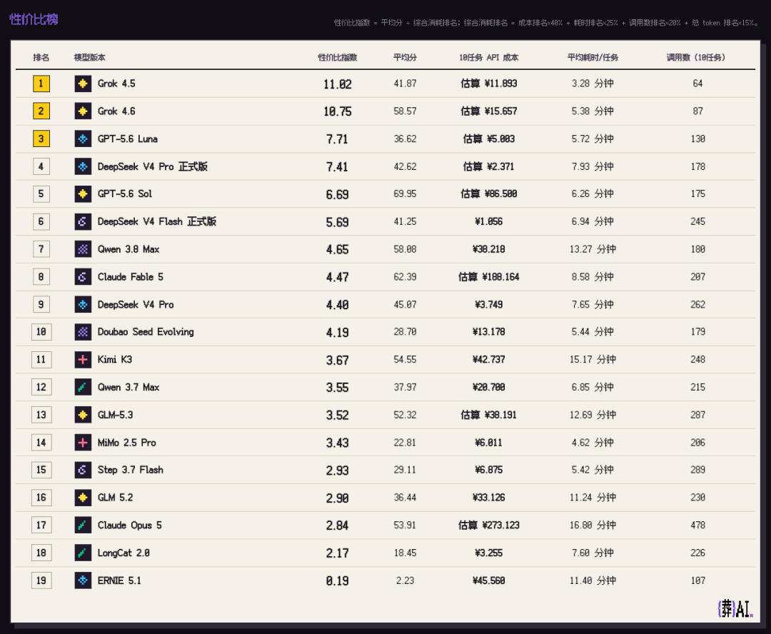Click the yellow rank 1 badge
Image resolution: width=771 pixels, height=634 pixels.
(x=41, y=84)
